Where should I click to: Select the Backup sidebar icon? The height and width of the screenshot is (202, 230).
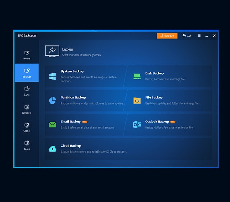27,71
